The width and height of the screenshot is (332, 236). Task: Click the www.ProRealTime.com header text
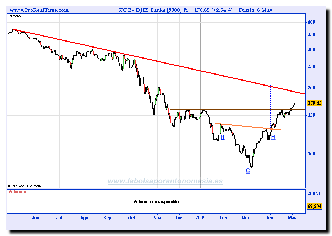(39, 10)
